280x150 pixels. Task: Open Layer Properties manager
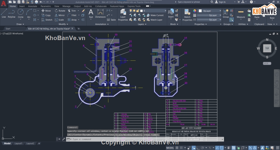click(x=123, y=15)
